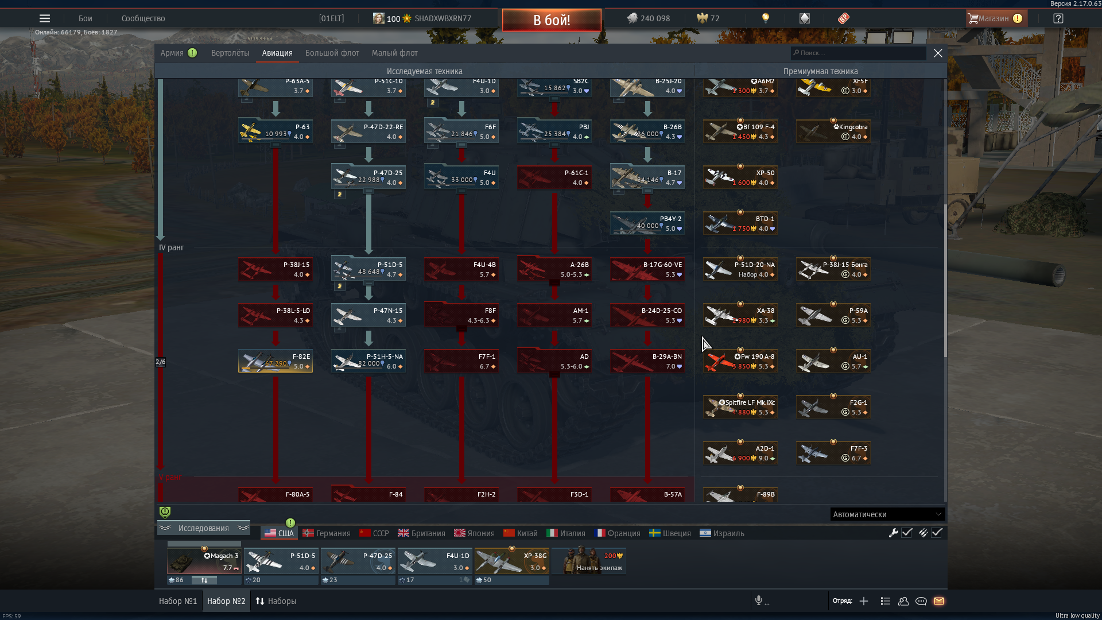Switch to the Большой флот tab
The image size is (1102, 620).
click(332, 53)
